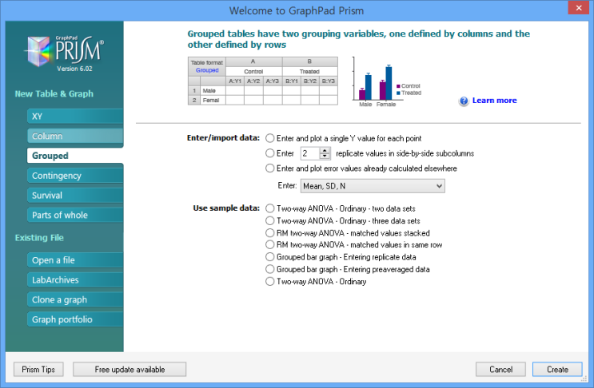
Task: Select 'Grouped bar graph - Entering replicate data'
Action: 269,257
